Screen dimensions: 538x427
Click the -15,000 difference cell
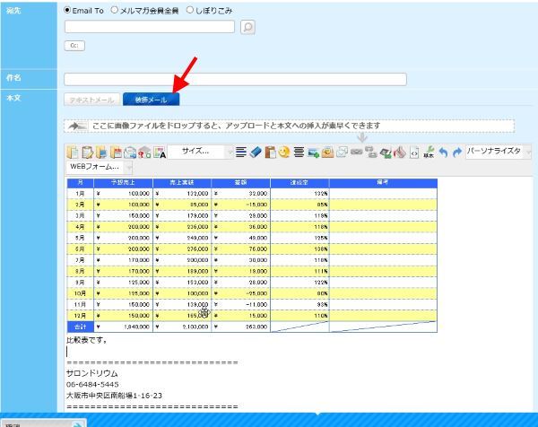(x=241, y=205)
